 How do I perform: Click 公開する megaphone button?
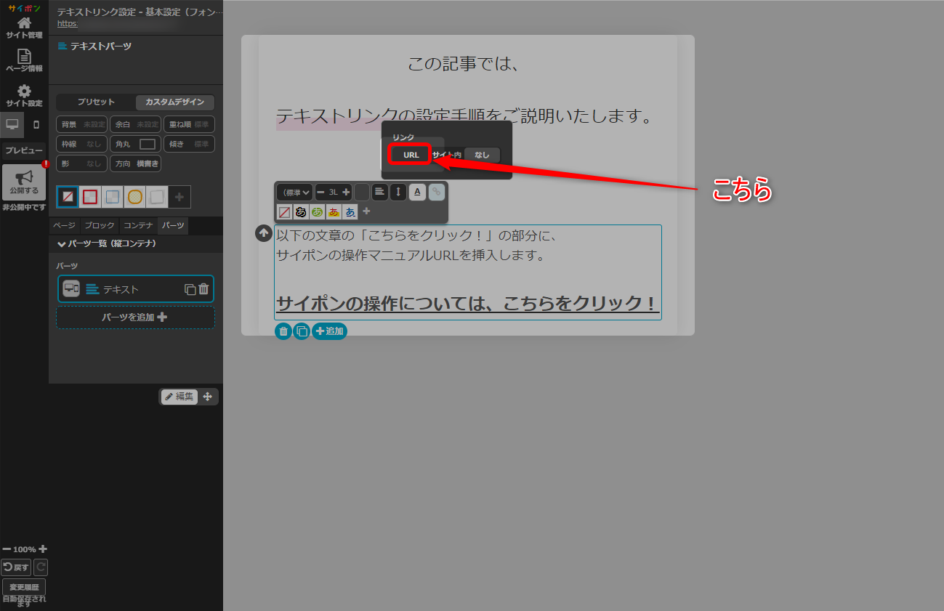click(x=24, y=183)
